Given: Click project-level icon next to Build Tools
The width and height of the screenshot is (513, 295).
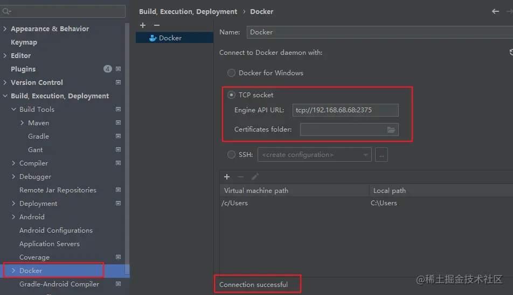Looking at the screenshot, I should 119,109.
